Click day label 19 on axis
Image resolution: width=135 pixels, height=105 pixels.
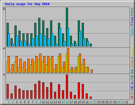tap(79, 102)
